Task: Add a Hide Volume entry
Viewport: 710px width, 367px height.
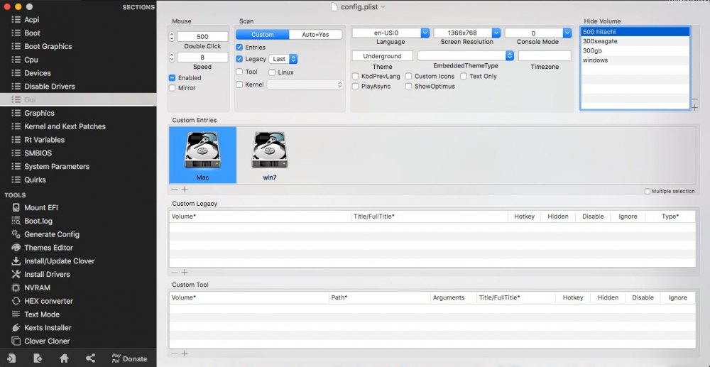Action: 694,108
